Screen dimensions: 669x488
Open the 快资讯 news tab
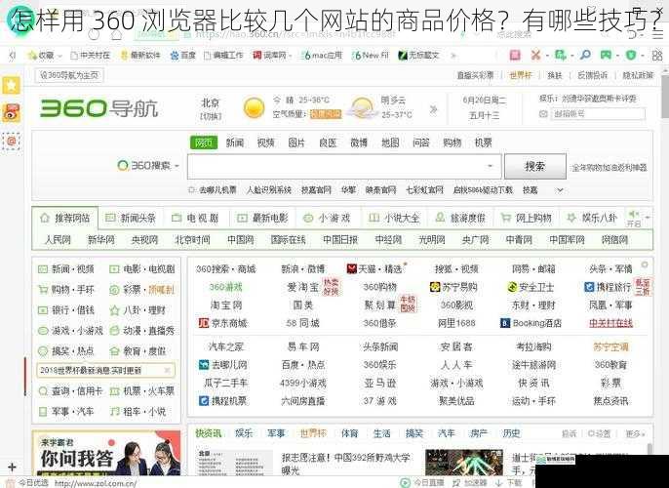209,433
